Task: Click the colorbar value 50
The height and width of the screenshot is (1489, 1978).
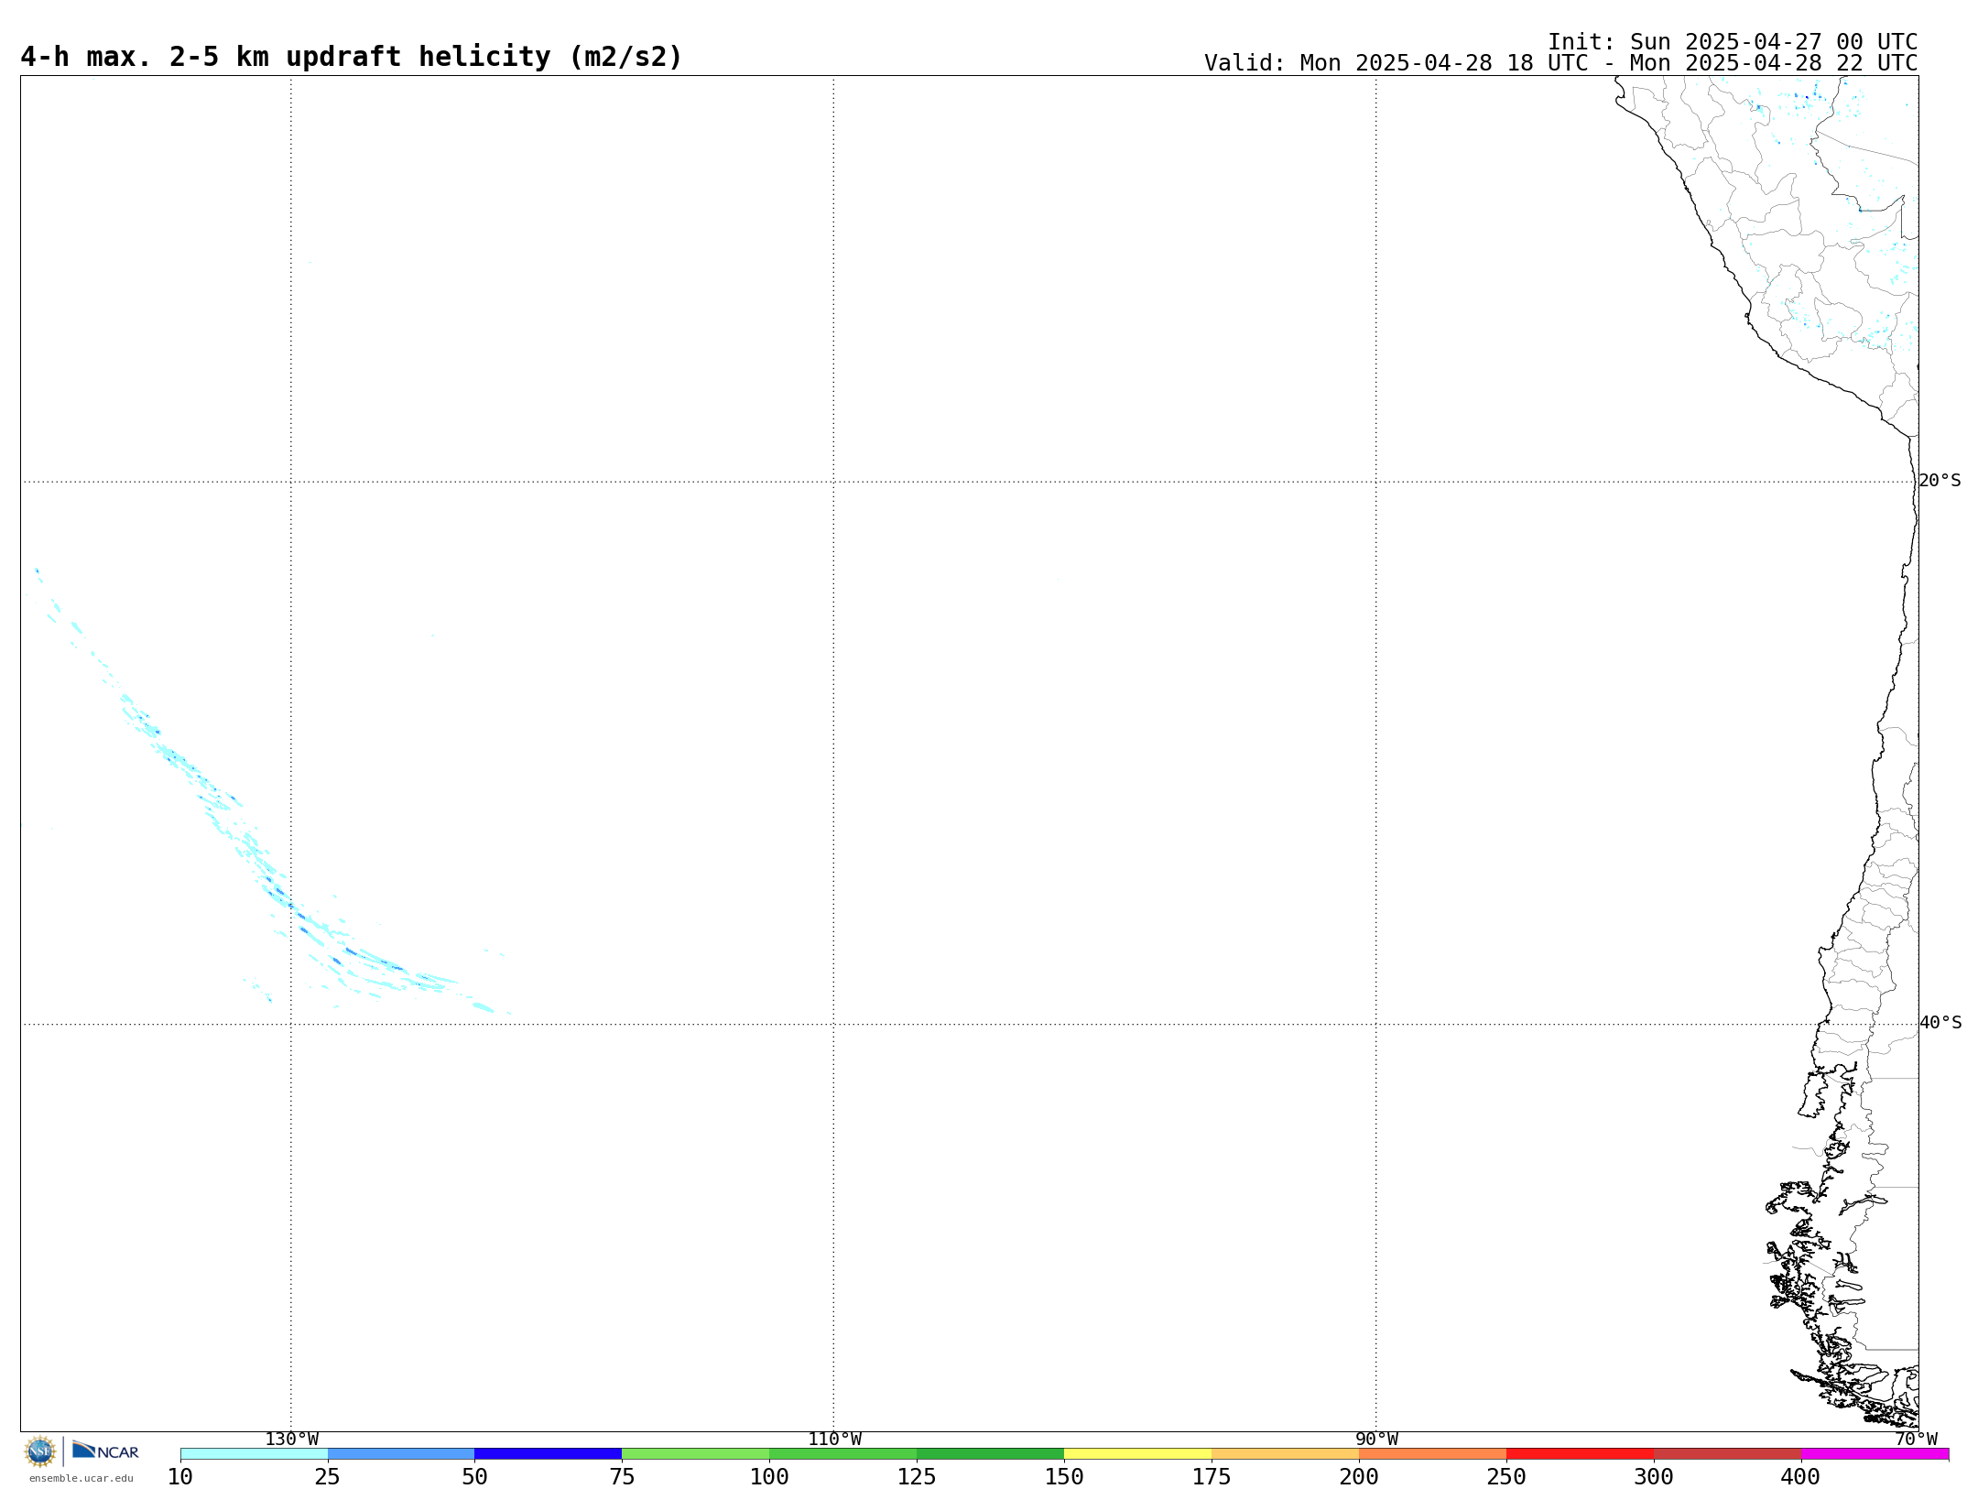Action: pyautogui.click(x=474, y=1477)
